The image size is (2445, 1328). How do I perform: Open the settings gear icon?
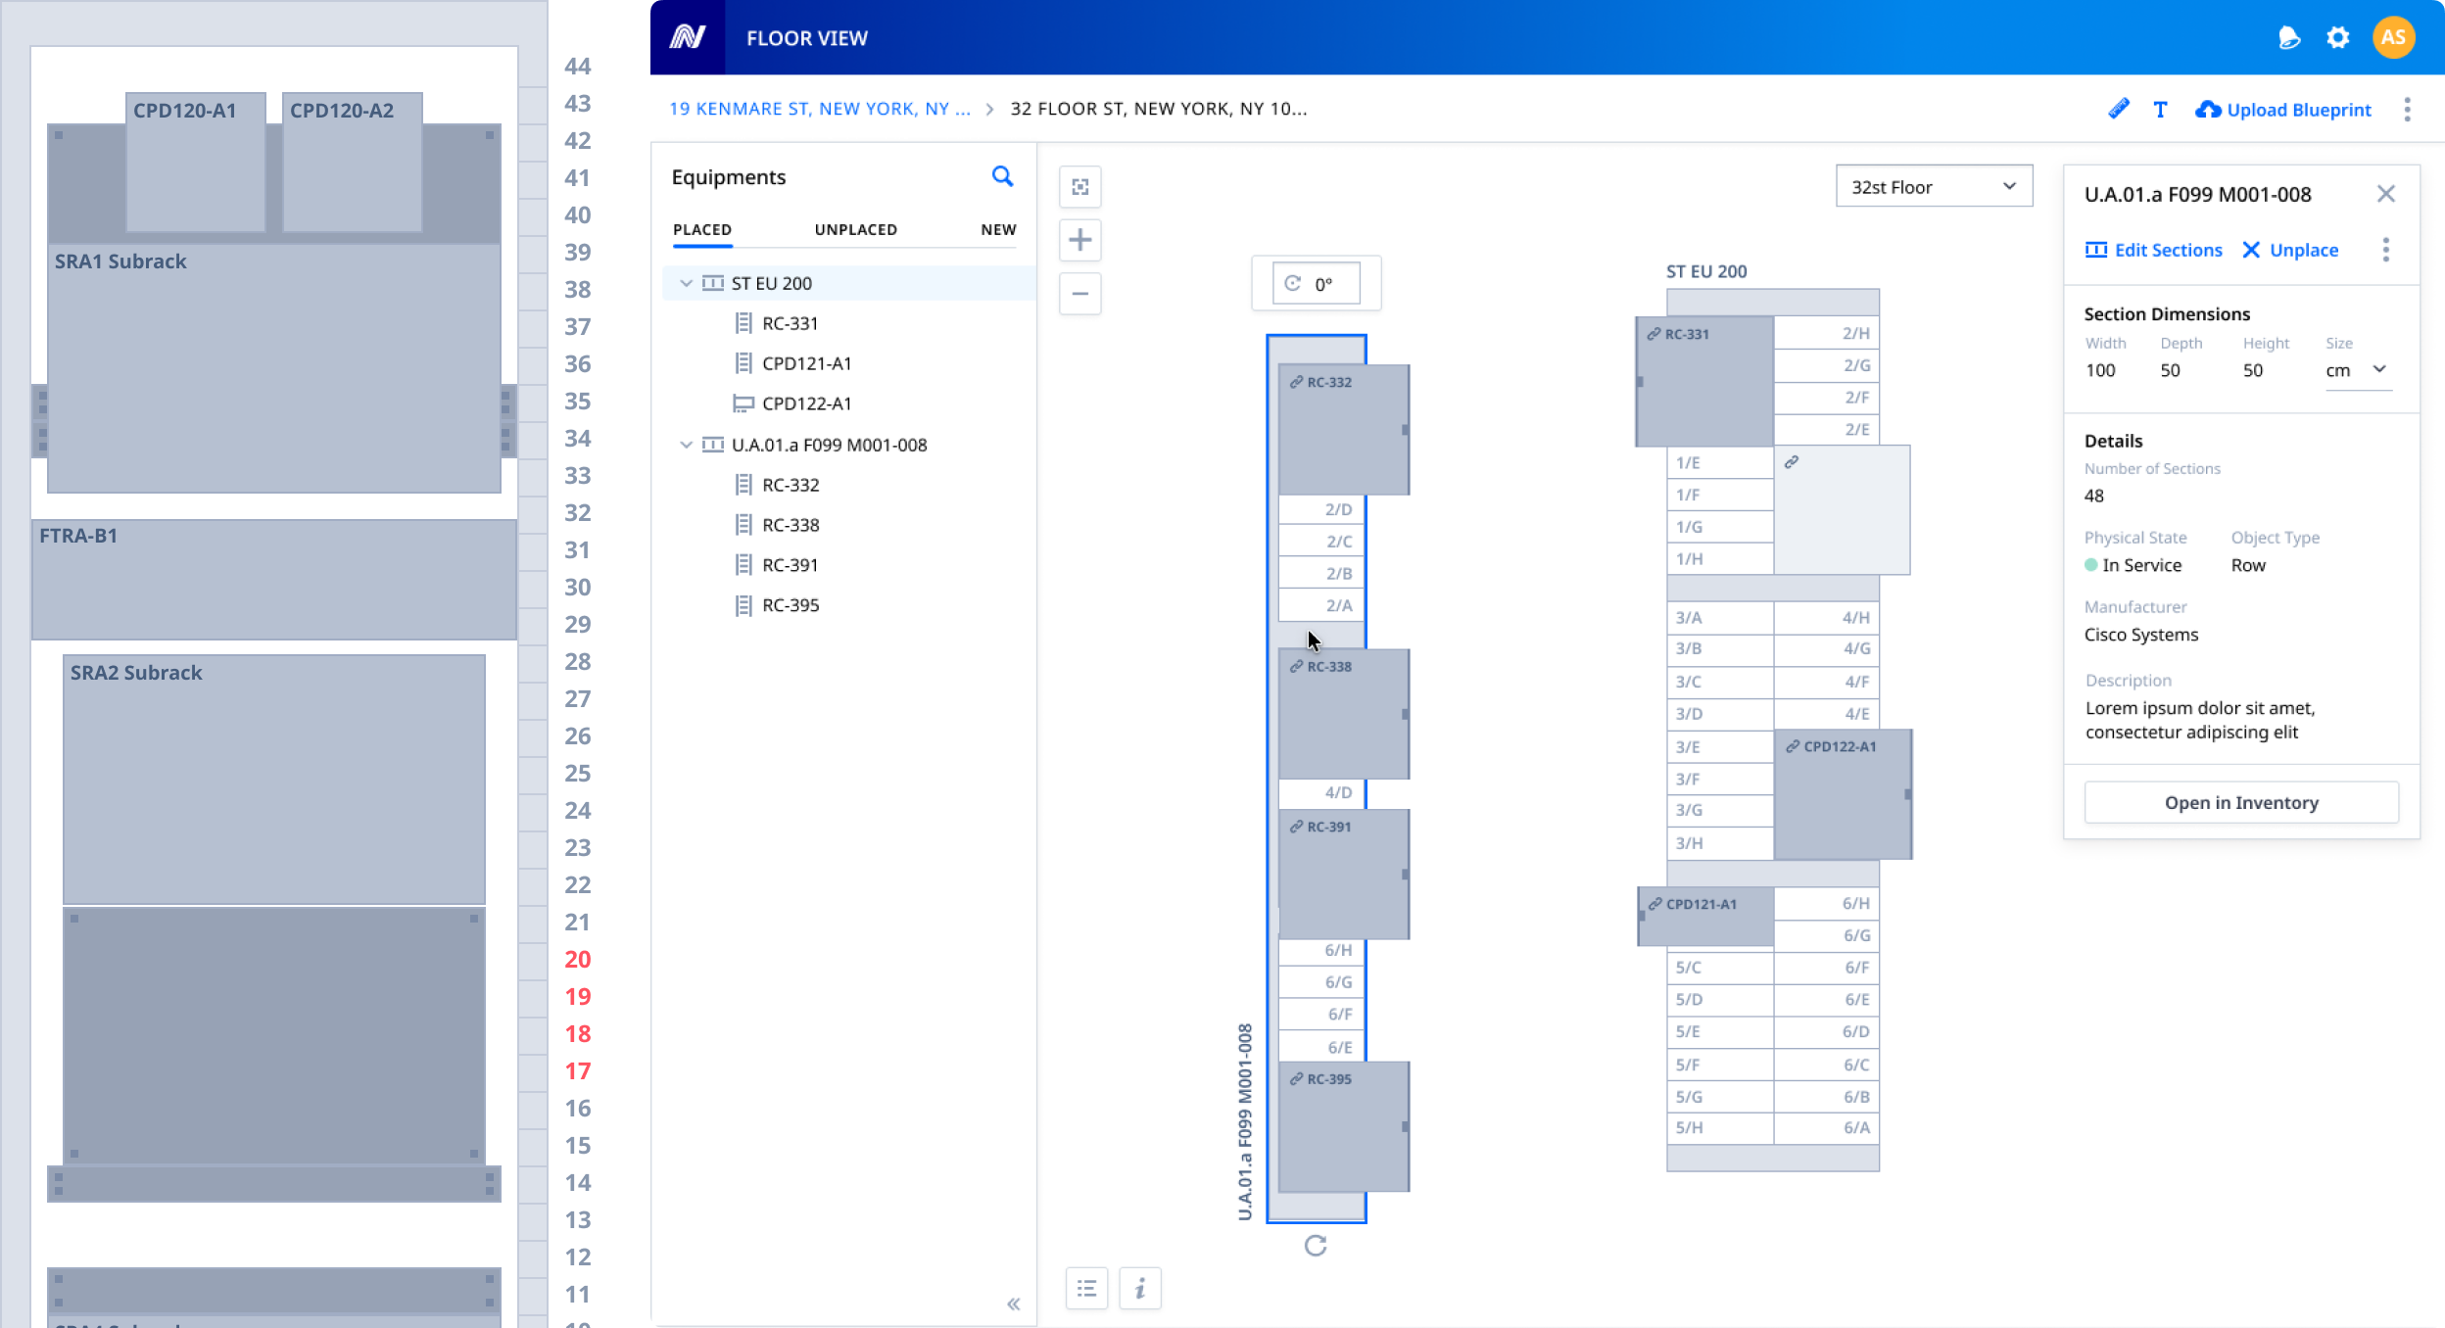click(x=2338, y=38)
